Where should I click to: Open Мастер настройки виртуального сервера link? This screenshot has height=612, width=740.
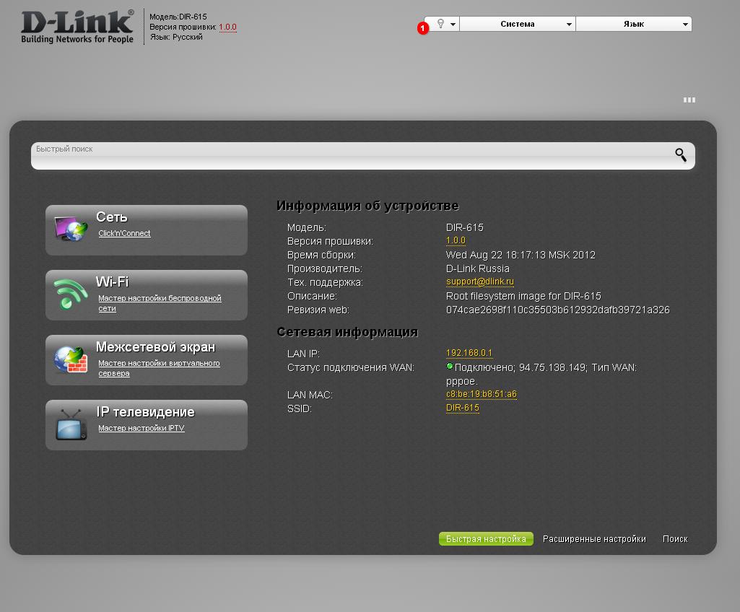pyautogui.click(x=159, y=368)
